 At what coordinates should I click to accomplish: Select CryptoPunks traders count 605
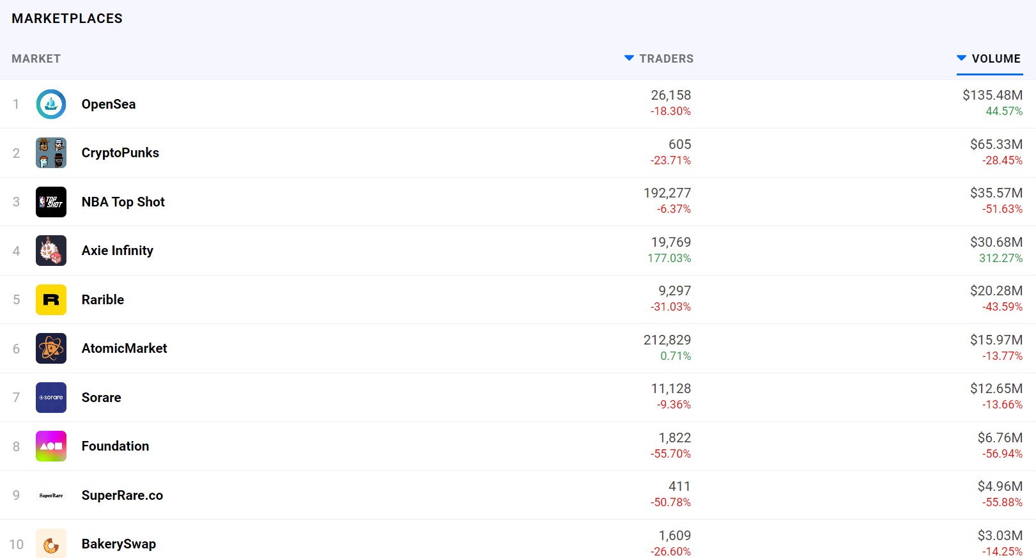[680, 144]
